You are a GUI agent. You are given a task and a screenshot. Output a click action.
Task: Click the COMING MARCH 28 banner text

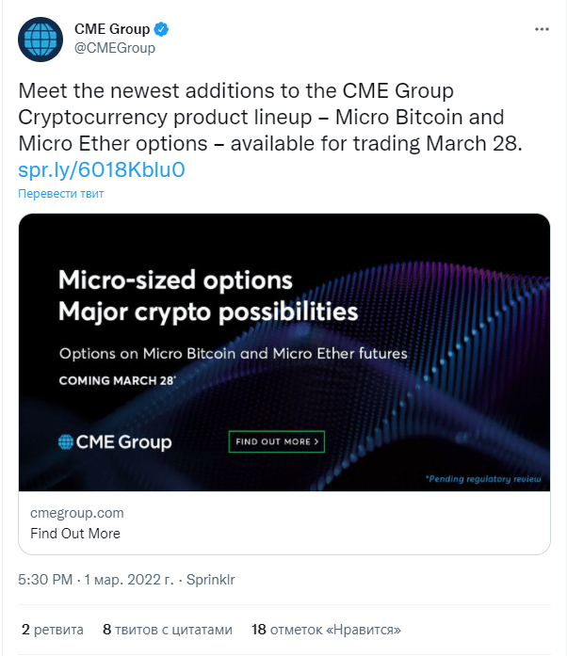117,380
